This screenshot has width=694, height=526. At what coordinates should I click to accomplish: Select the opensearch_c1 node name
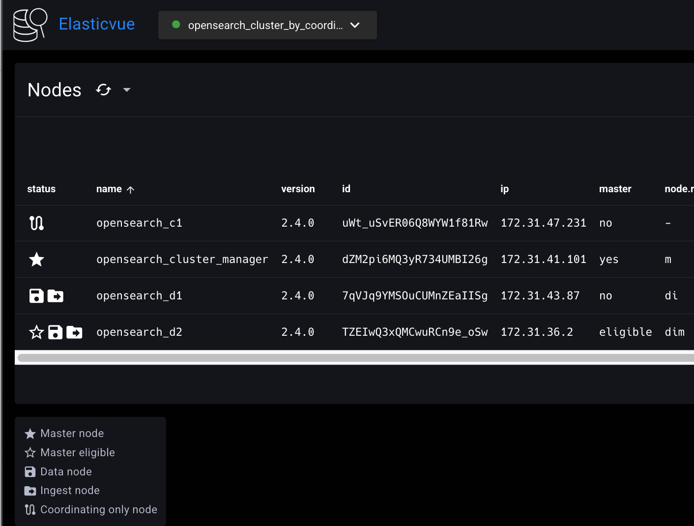[140, 223]
